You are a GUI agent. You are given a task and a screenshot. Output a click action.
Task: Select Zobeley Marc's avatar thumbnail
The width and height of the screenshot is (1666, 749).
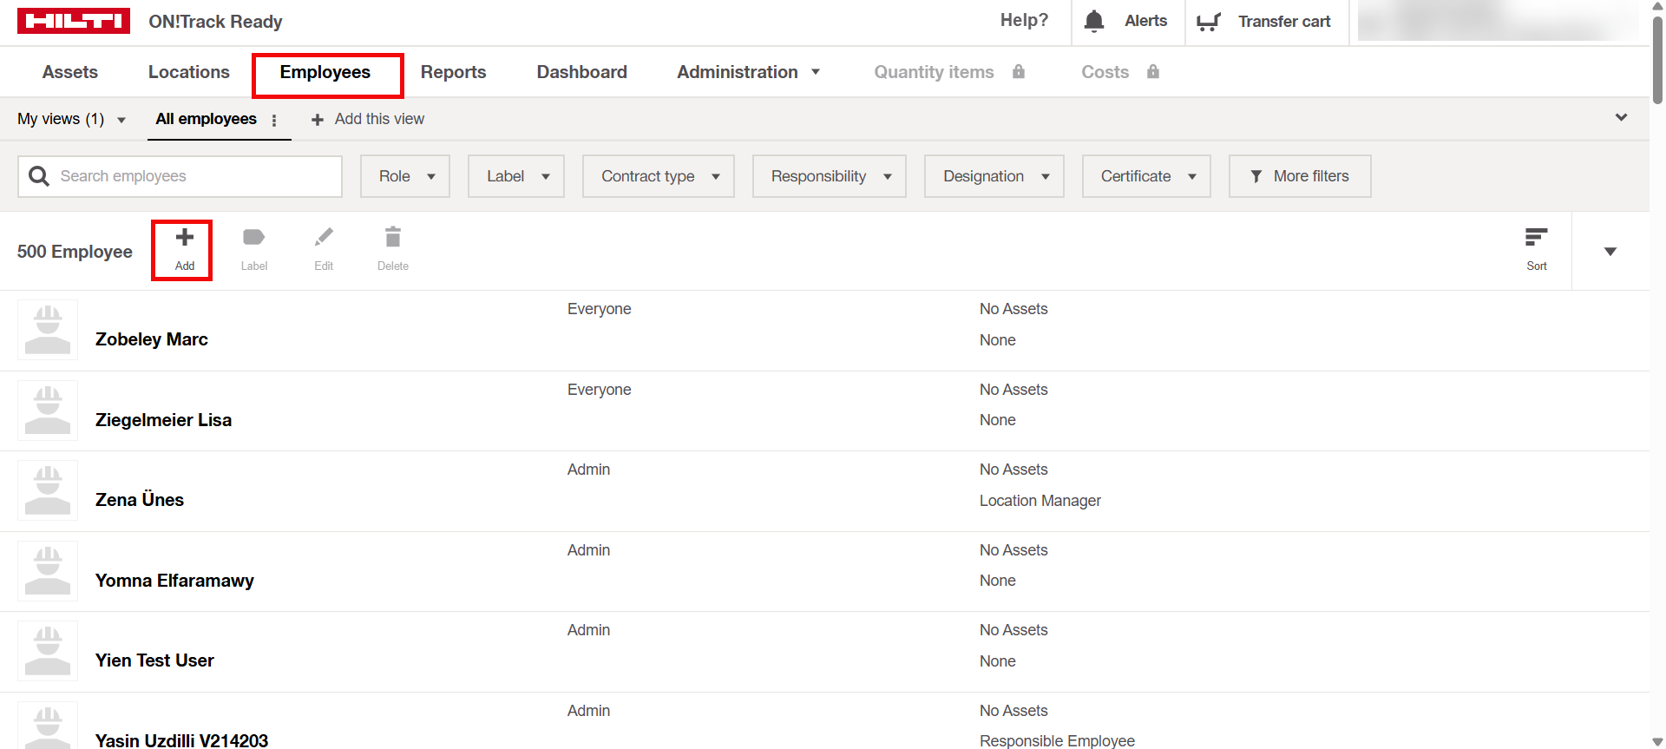[48, 330]
